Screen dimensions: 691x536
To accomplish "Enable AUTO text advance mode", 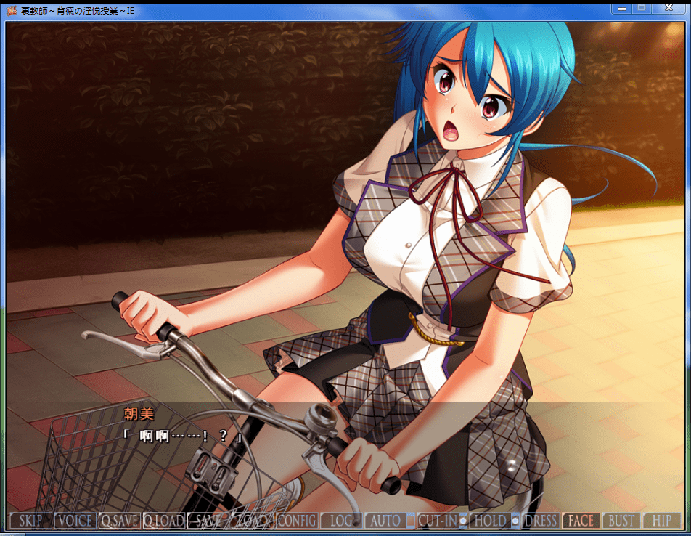I will (x=385, y=521).
